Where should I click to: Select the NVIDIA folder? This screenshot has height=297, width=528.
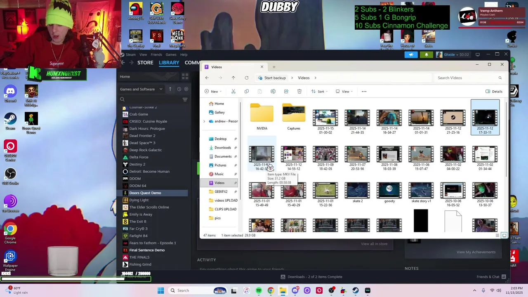click(262, 117)
